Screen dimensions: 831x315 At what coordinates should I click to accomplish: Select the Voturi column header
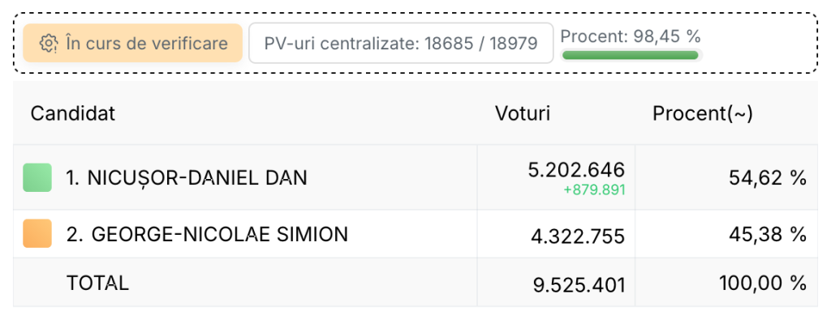pos(523,113)
